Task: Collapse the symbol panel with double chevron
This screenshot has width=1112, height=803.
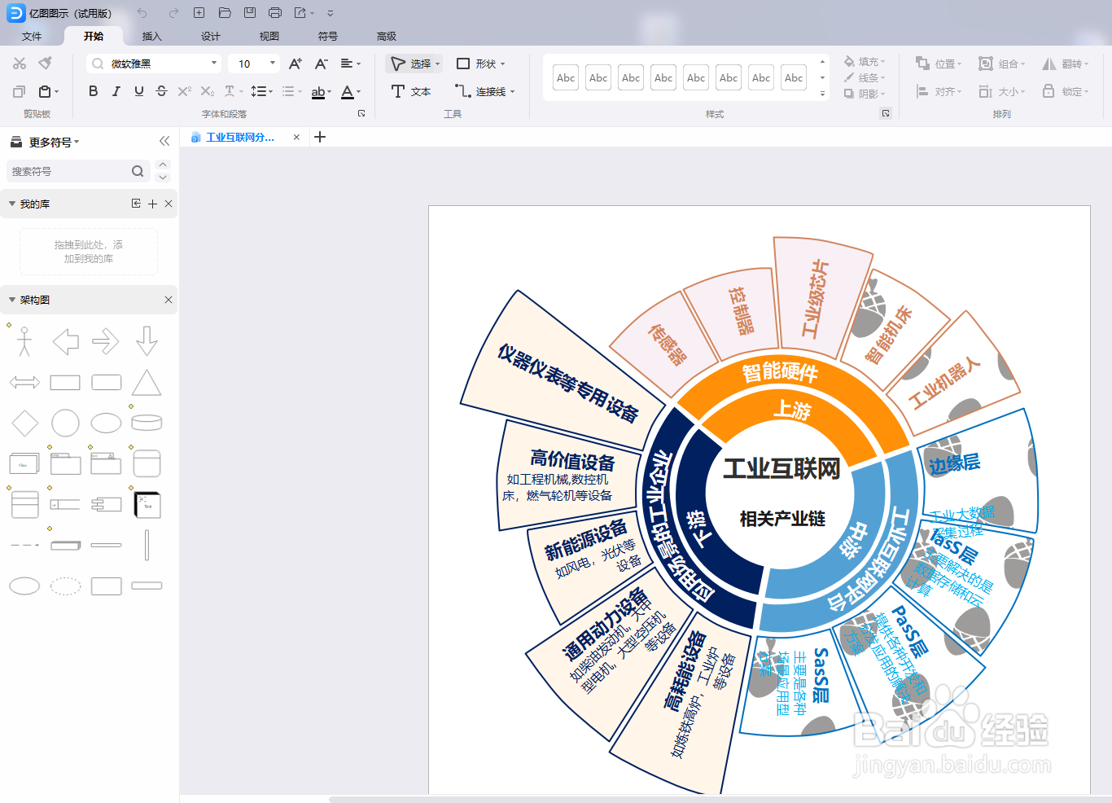Action: pos(164,142)
